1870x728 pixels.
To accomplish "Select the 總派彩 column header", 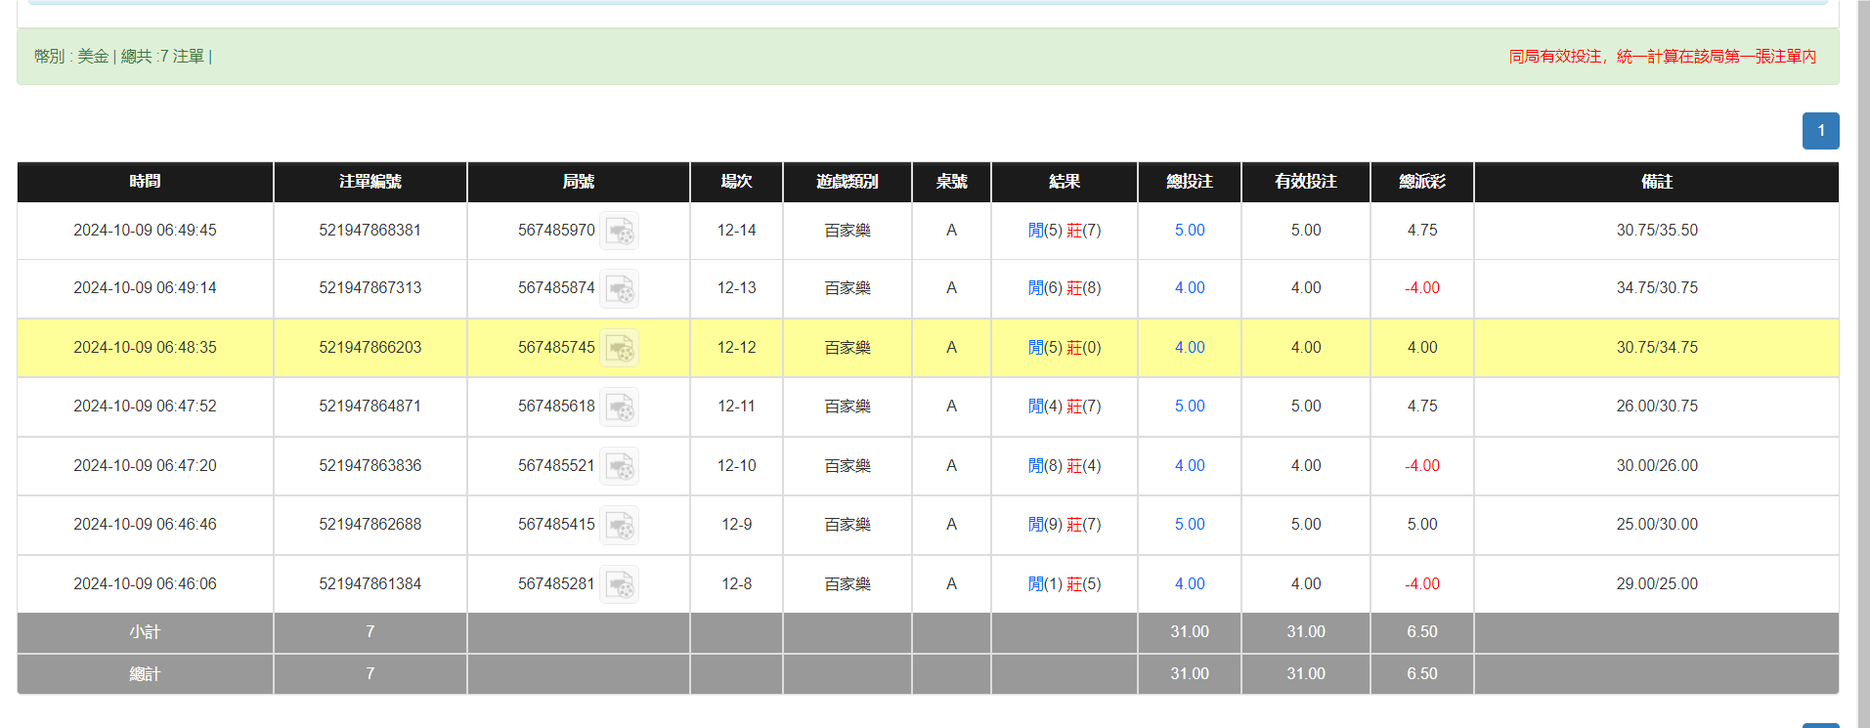I will point(1421,182).
